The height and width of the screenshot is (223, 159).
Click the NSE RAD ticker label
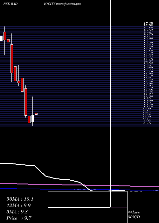[10, 4]
